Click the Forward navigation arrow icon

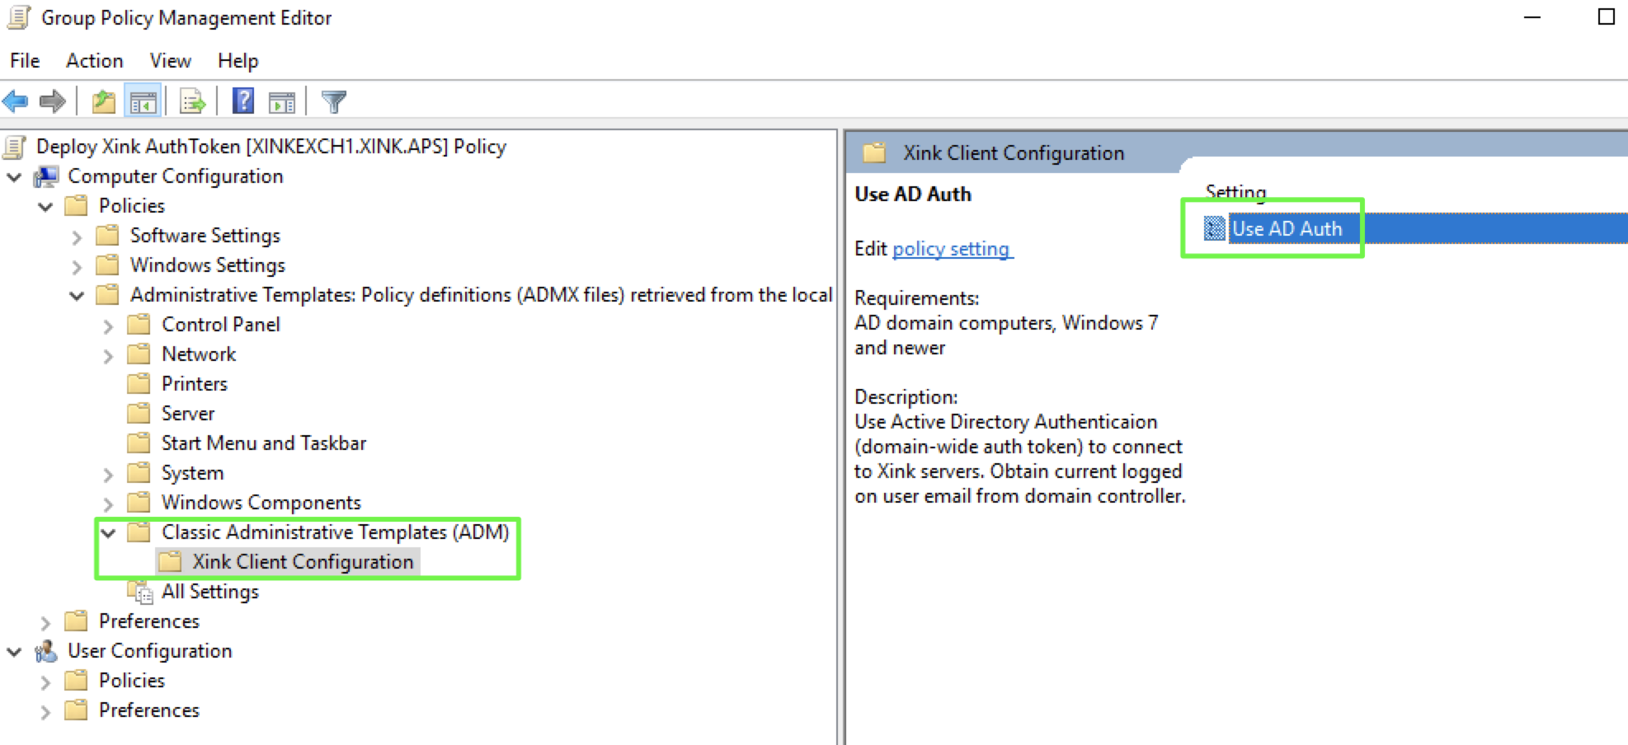tap(51, 101)
